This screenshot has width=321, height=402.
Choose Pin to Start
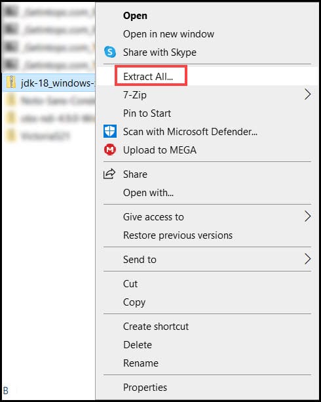147,113
